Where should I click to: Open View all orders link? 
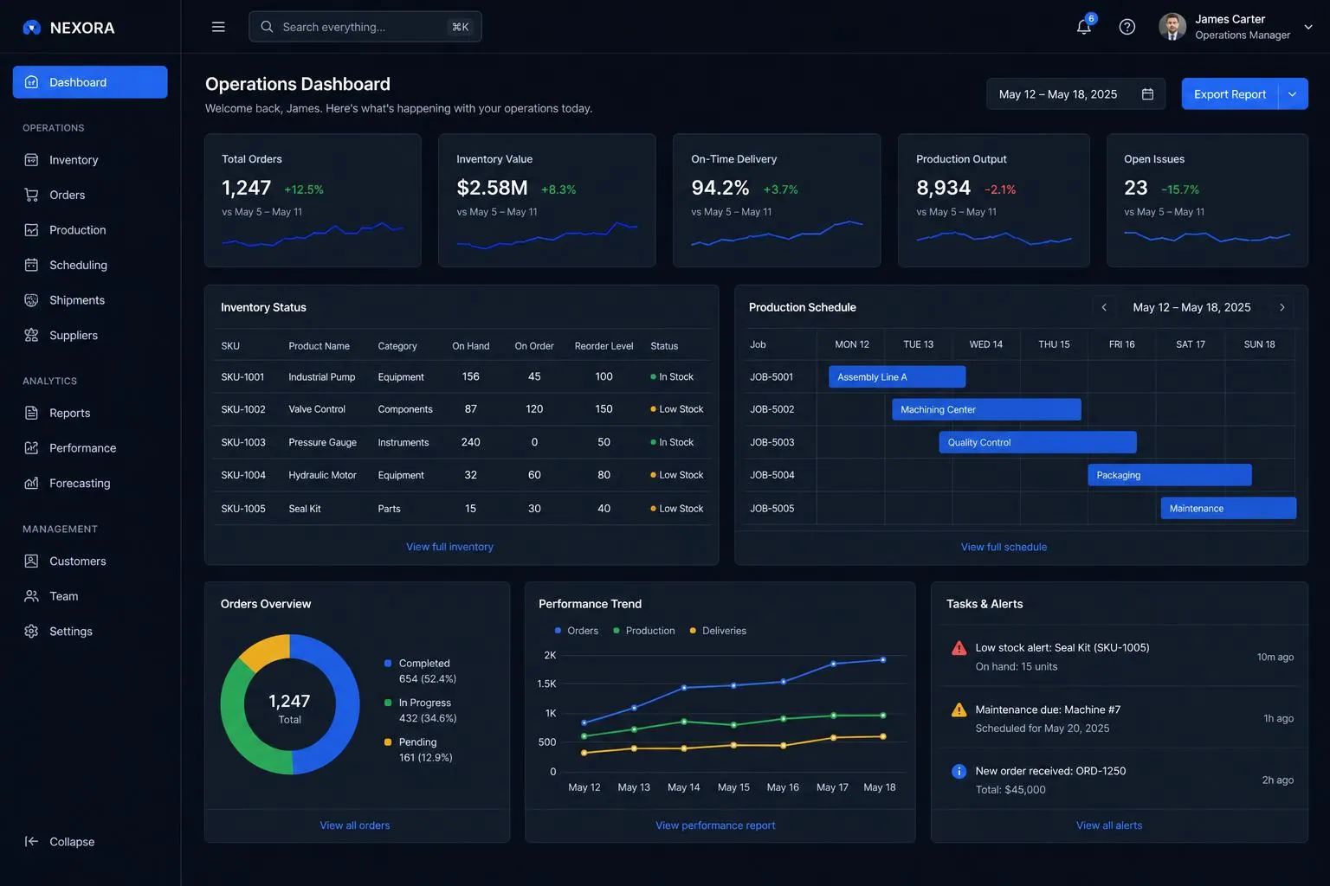click(x=355, y=825)
